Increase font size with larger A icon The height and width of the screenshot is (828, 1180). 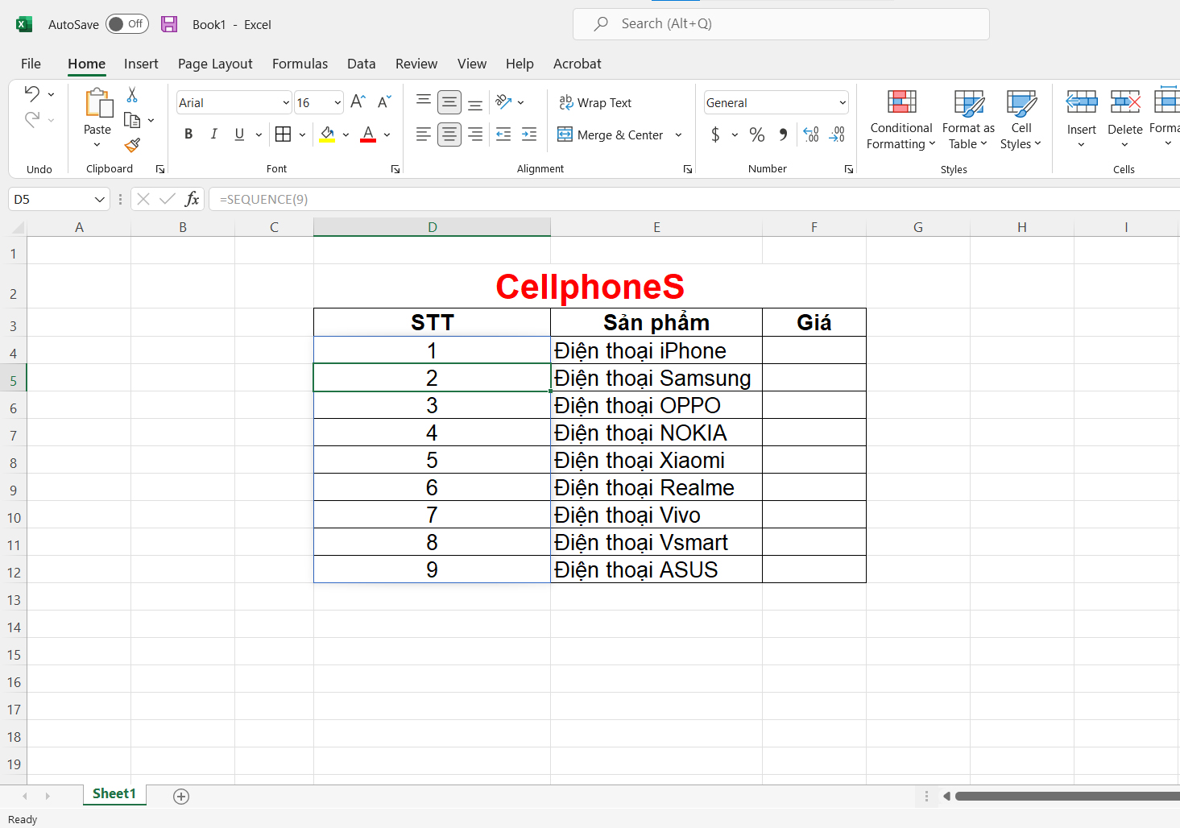(358, 101)
